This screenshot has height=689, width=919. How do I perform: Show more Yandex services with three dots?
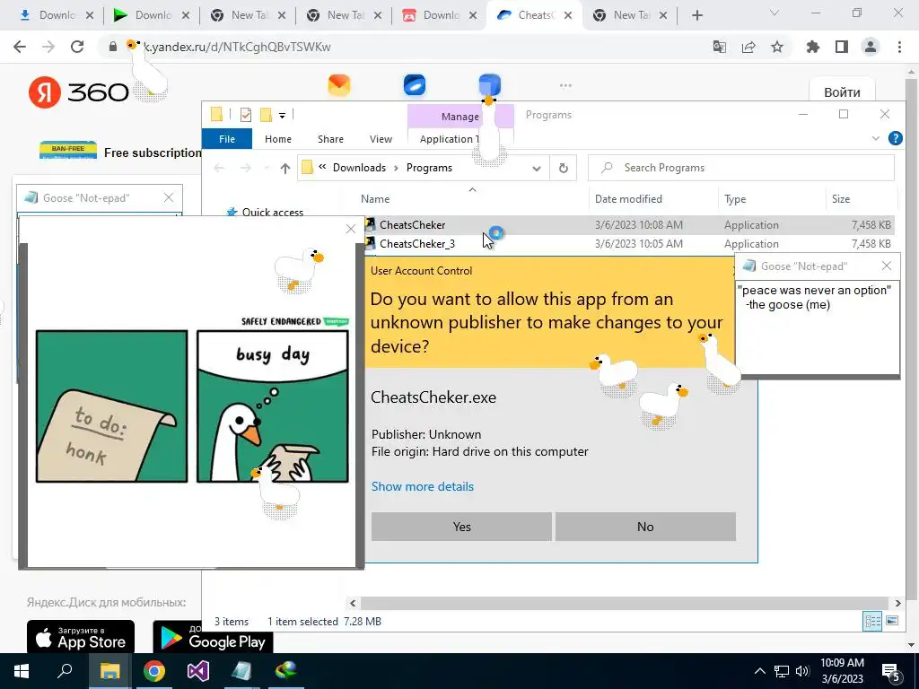click(x=565, y=85)
